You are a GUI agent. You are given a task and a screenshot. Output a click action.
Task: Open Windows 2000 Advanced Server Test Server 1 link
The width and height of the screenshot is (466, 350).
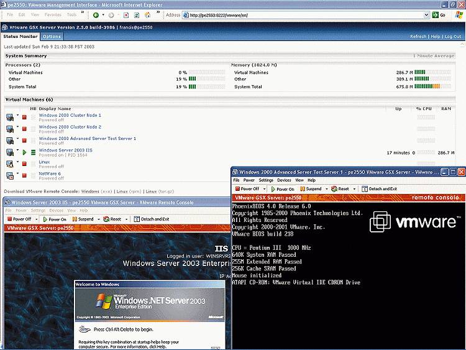tap(88, 138)
